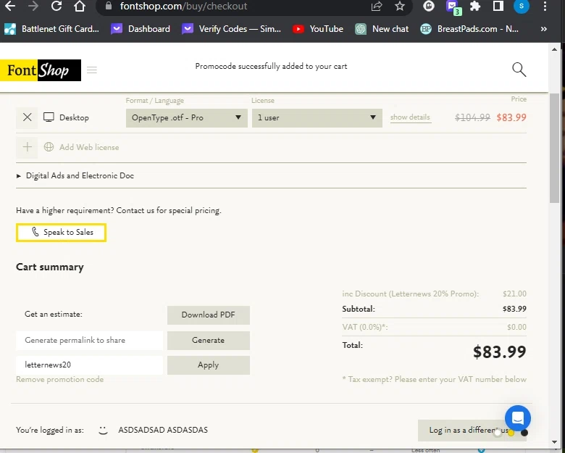565x453 pixels.
Task: Open the Battlenet Gift Card bookmark
Action: [51, 29]
